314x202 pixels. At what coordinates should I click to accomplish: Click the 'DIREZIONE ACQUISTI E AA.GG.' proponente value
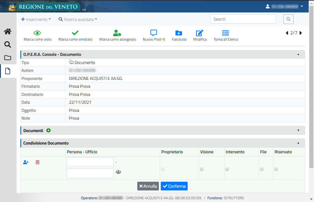pos(96,78)
